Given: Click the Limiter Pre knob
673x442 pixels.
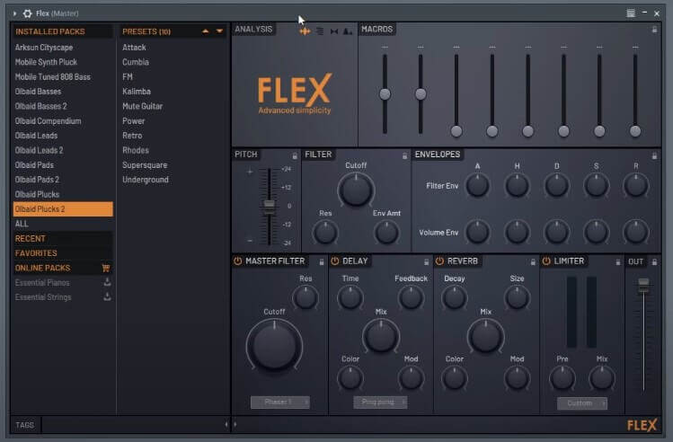Looking at the screenshot, I should 562,377.
